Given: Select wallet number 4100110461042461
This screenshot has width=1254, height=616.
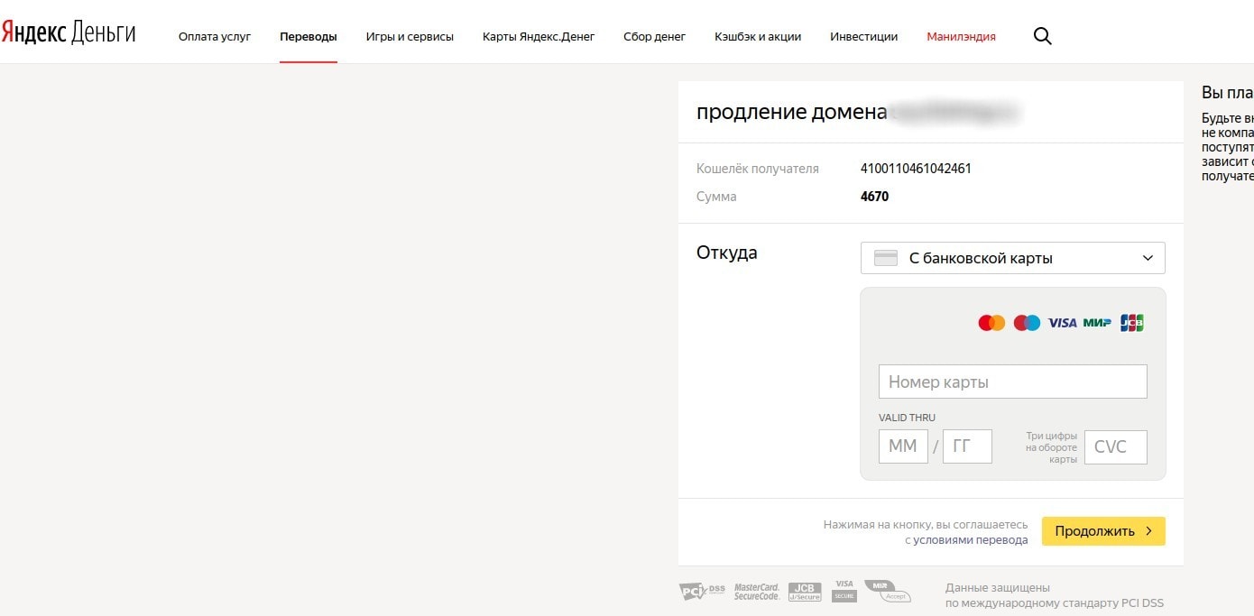Looking at the screenshot, I should [x=916, y=169].
